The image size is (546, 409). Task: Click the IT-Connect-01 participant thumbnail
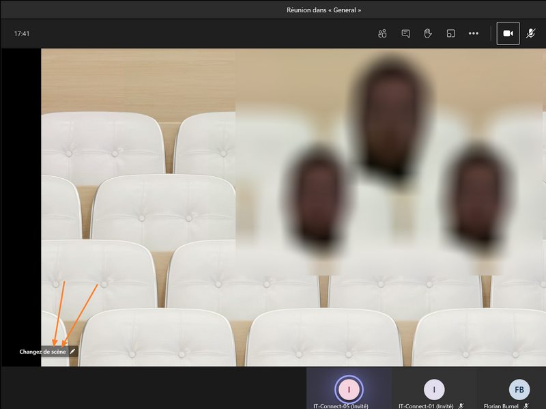[434, 391]
